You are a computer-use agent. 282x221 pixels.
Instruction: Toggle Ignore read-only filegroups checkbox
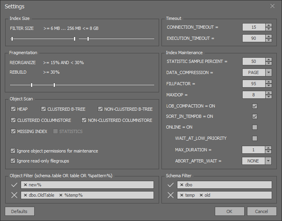click(13, 160)
